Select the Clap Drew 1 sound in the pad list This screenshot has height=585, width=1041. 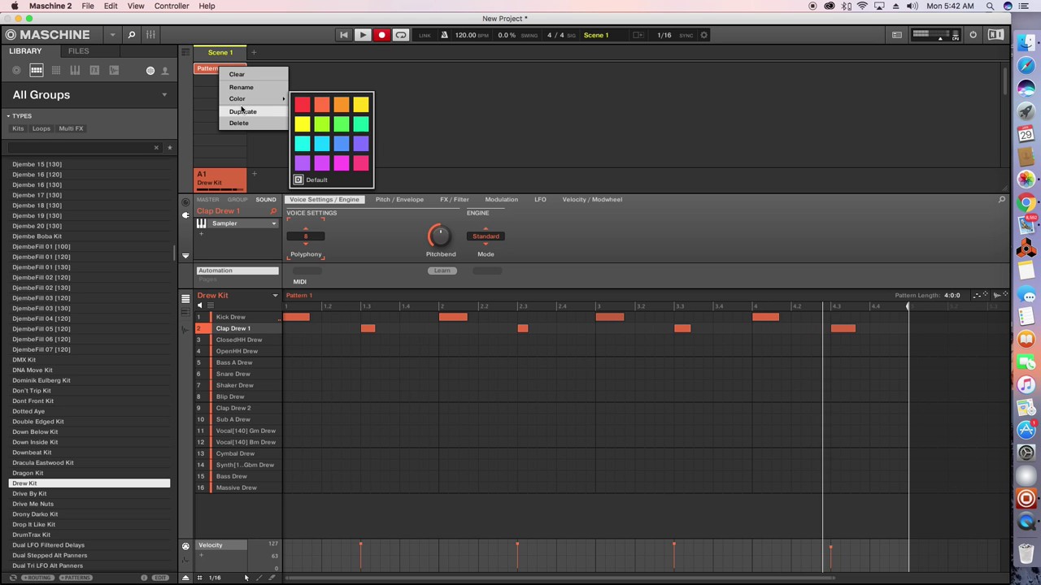coord(233,327)
